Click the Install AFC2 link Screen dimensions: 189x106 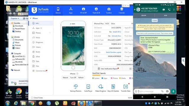coord(117,32)
